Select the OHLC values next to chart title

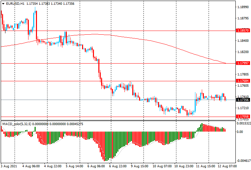point(50,4)
